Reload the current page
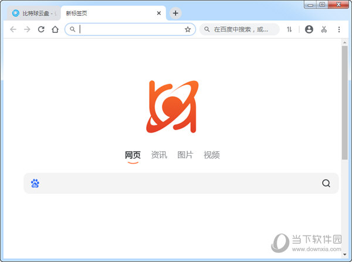The width and height of the screenshot is (352, 262). point(41,29)
